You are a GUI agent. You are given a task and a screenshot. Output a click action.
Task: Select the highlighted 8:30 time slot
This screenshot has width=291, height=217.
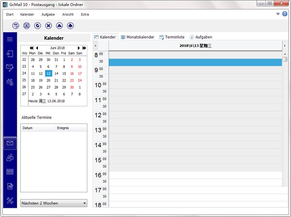[195, 62]
